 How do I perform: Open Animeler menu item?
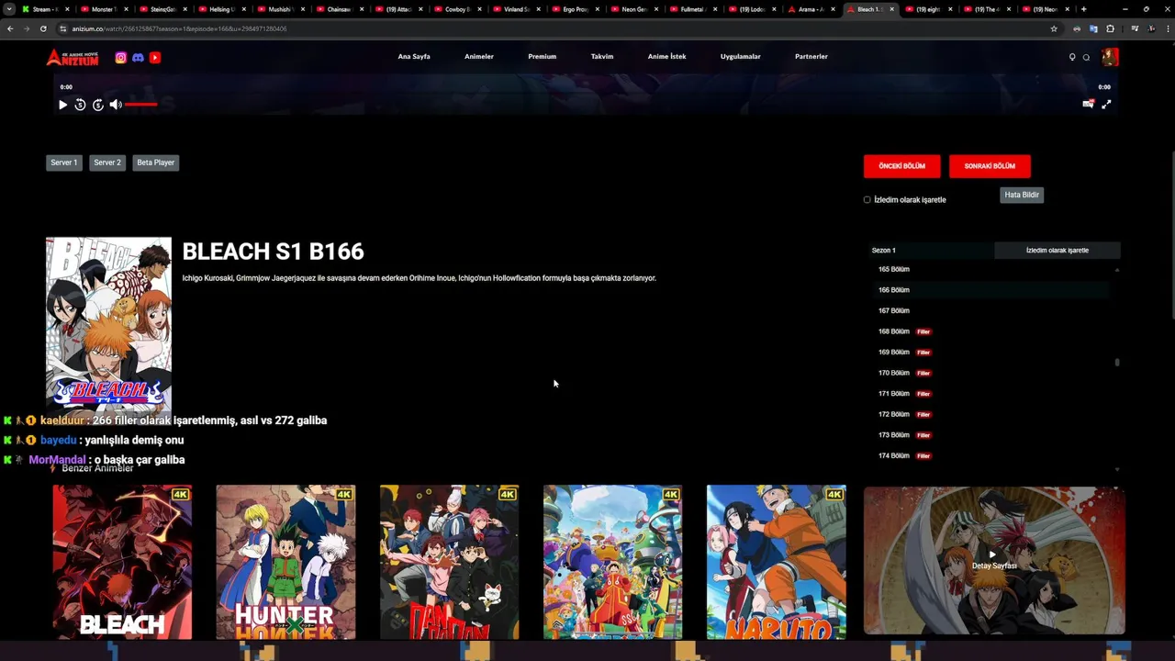point(479,57)
